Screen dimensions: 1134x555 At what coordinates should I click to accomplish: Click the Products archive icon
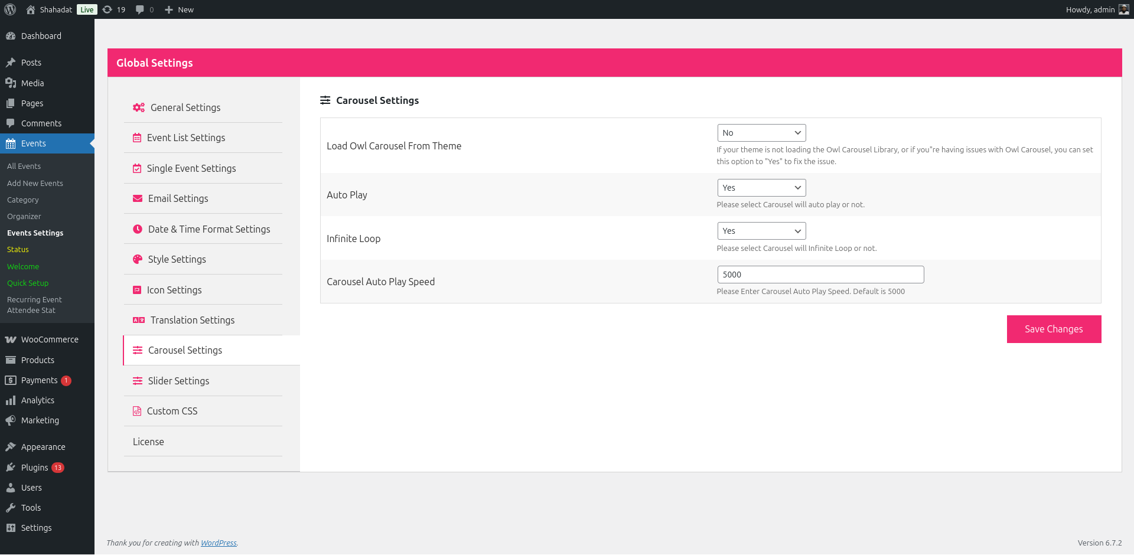click(x=11, y=360)
